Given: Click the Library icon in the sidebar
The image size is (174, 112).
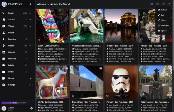Looking at the screenshot, I should [x=4, y=78].
